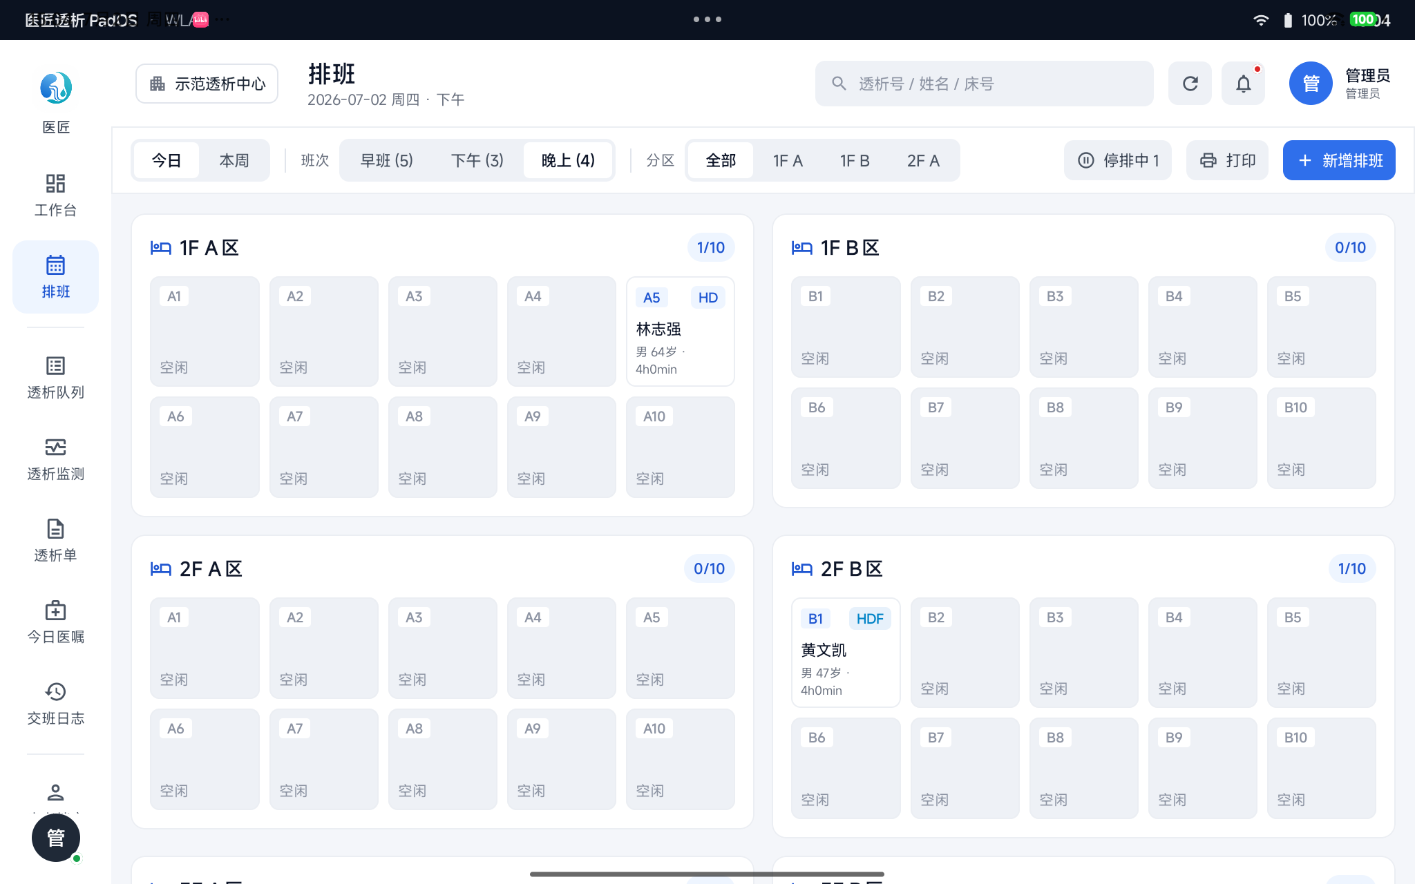The width and height of the screenshot is (1415, 884).
Task: Select empty bed A1 in 1F A区
Action: pos(205,331)
